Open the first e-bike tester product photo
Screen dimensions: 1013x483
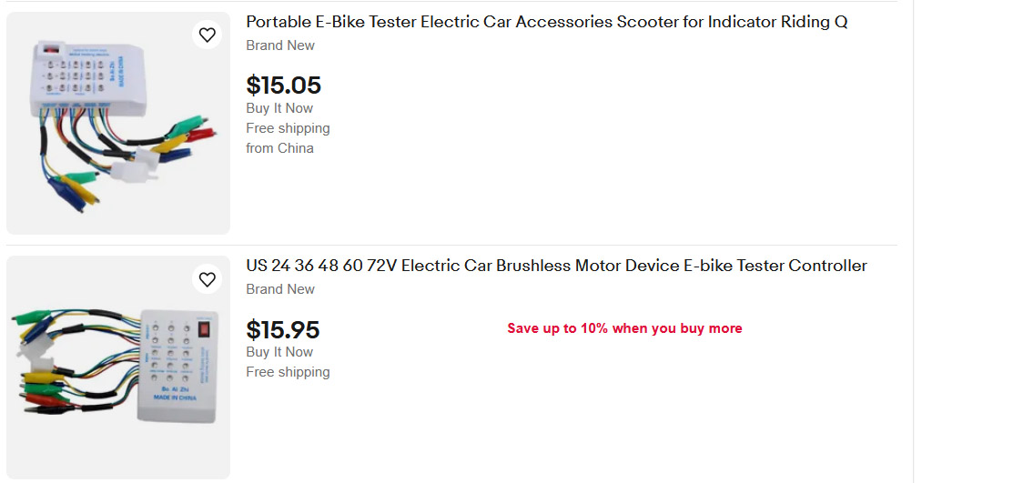(118, 124)
